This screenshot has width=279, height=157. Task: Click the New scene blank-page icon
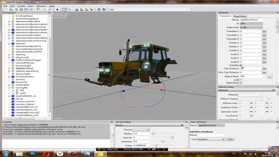(6, 10)
